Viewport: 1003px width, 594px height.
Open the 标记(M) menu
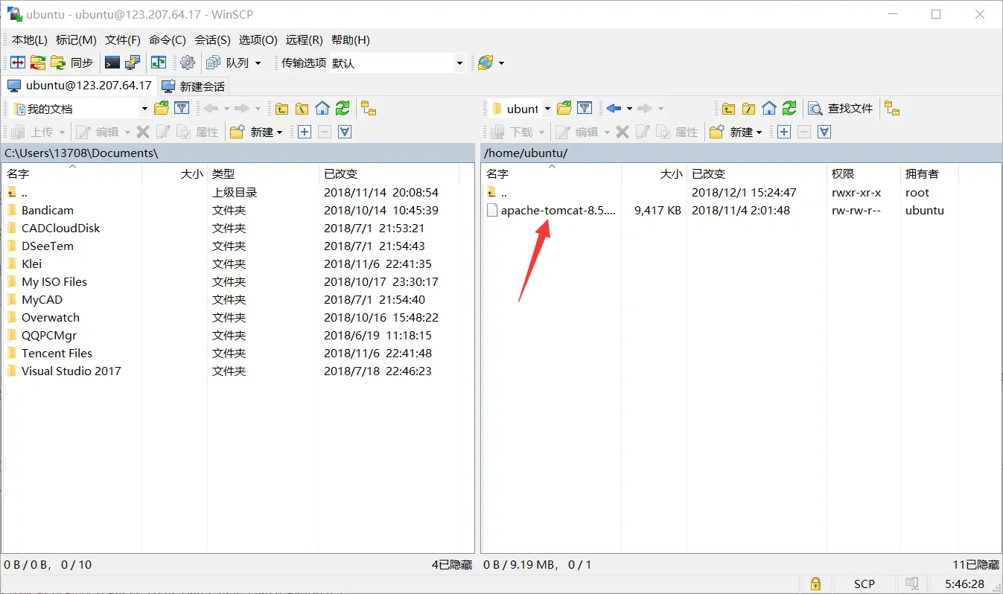76,40
